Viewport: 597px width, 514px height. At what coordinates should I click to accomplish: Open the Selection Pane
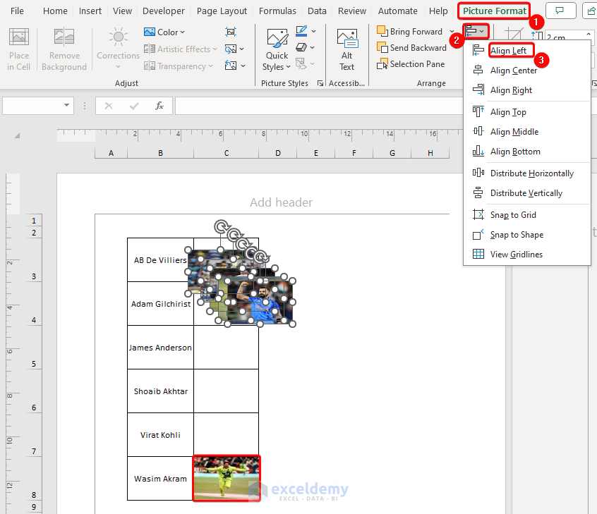click(x=411, y=64)
